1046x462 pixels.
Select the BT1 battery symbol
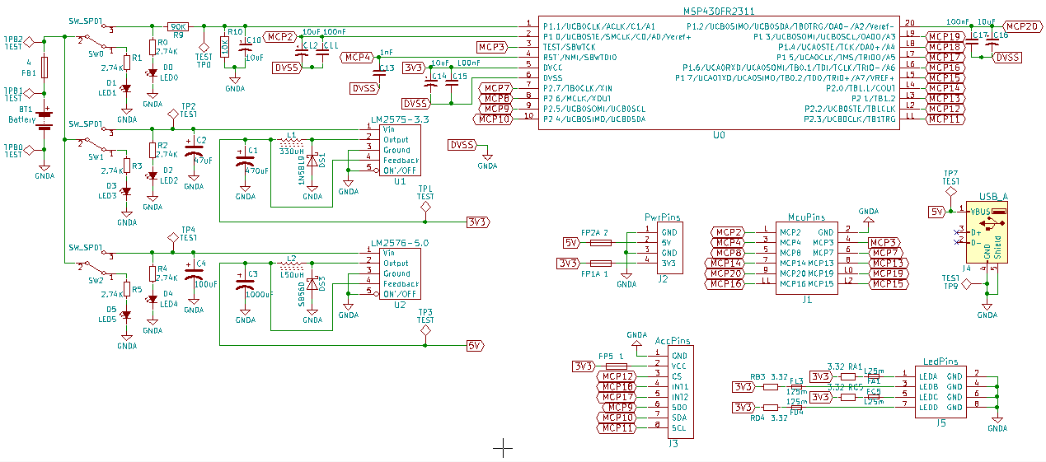click(45, 120)
